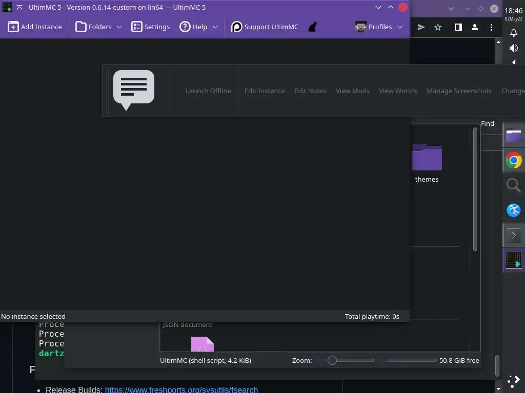The height and width of the screenshot is (393, 525).
Task: Click the volume speaker tray icon
Action: (x=513, y=48)
